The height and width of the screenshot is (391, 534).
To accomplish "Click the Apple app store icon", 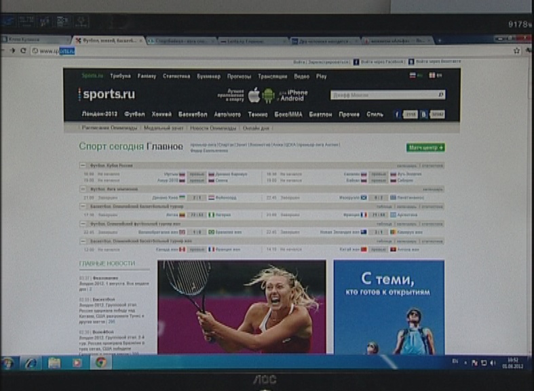I will (254, 95).
